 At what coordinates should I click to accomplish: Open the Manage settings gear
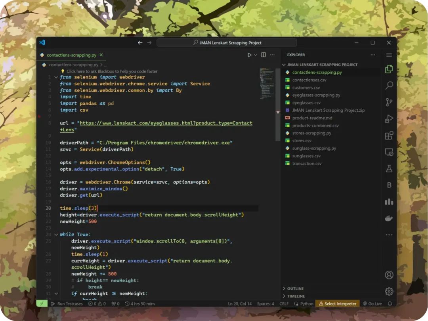tap(389, 291)
